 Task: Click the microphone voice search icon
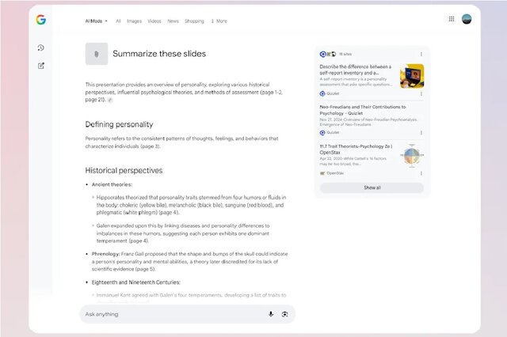pyautogui.click(x=271, y=314)
